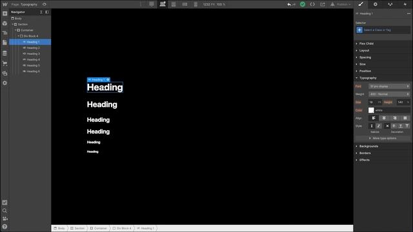Edit the color name field showing white

point(392,110)
